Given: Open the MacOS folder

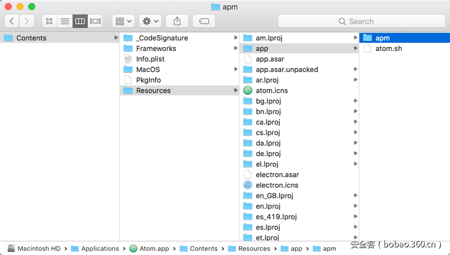Looking at the screenshot, I should pos(148,70).
